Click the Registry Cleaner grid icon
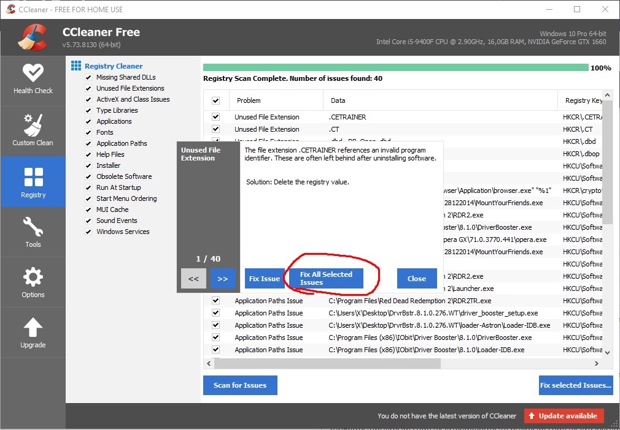This screenshot has height=430, width=620. pos(76,66)
